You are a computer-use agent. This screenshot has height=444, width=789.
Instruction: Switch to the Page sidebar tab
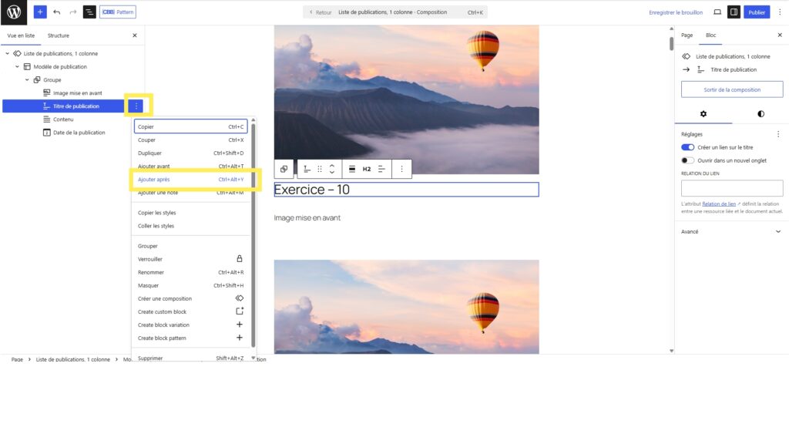pos(687,35)
